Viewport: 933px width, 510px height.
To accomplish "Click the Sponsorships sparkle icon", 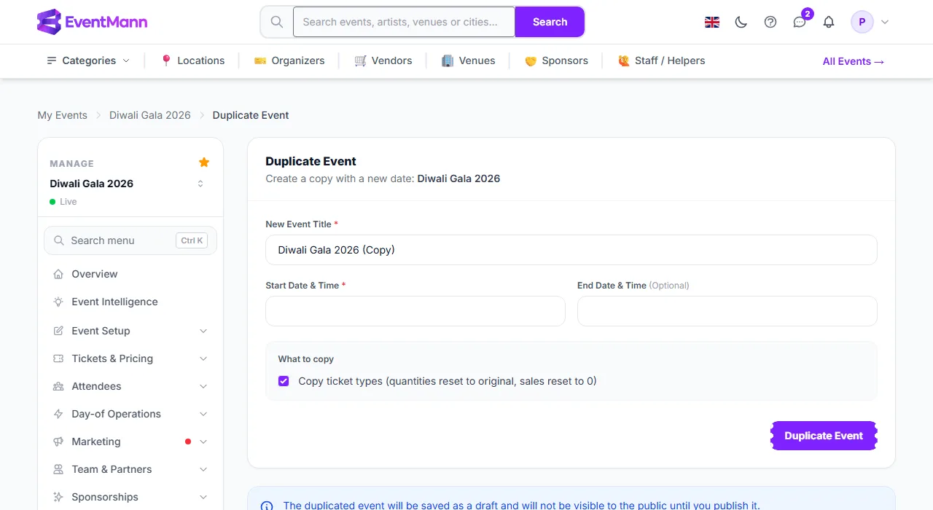I will (58, 497).
